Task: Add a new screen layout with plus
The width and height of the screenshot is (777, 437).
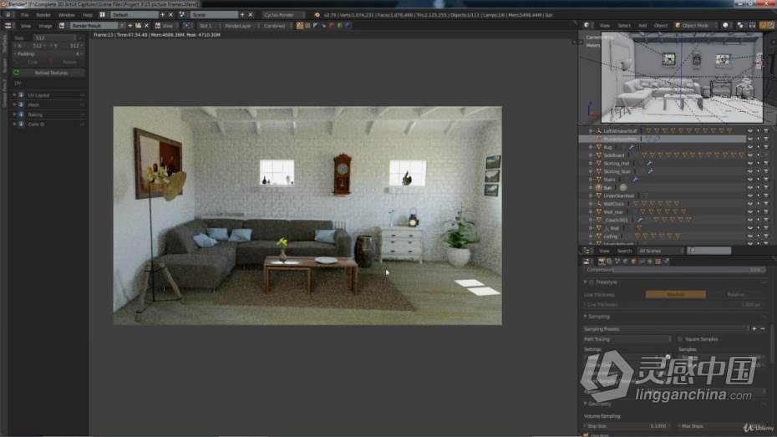Action: pos(163,15)
